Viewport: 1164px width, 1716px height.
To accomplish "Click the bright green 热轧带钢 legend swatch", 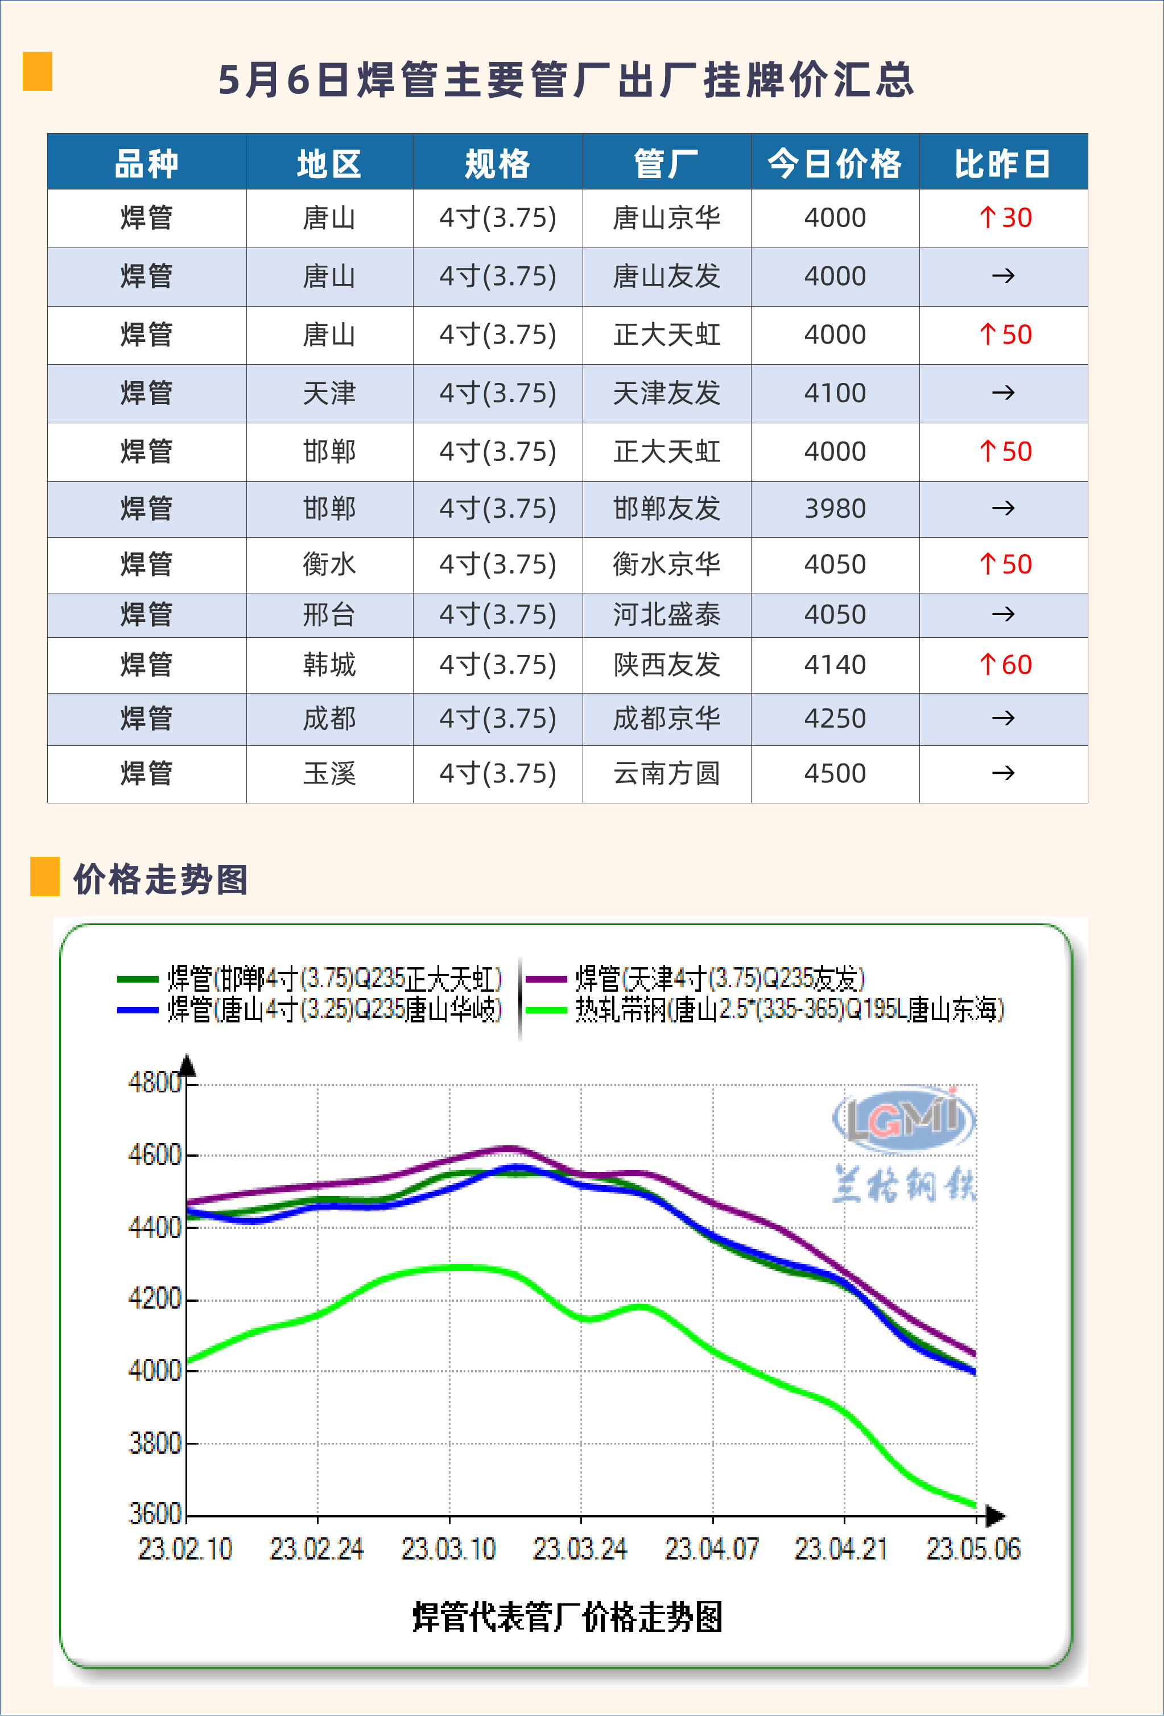I will coord(546,1009).
